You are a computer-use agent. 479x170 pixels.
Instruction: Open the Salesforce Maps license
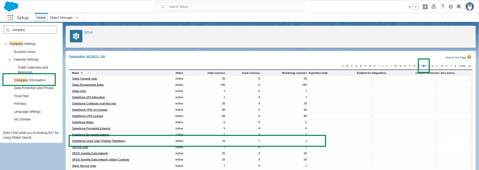pyautogui.click(x=83, y=122)
